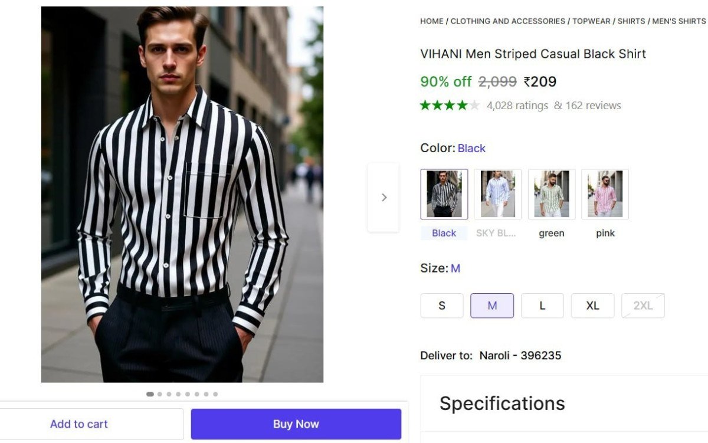This screenshot has height=443, width=708.
Task: Open the 162 reviews link
Action: point(593,106)
